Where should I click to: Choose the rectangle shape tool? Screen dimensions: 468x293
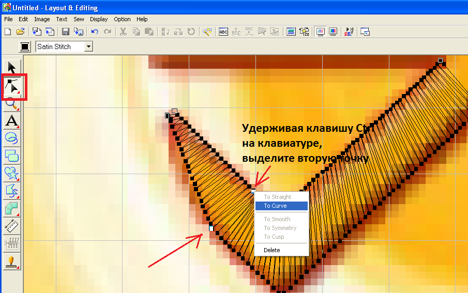pos(11,156)
